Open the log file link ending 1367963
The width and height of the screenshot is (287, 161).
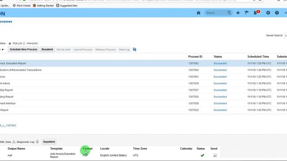(x=8, y=125)
